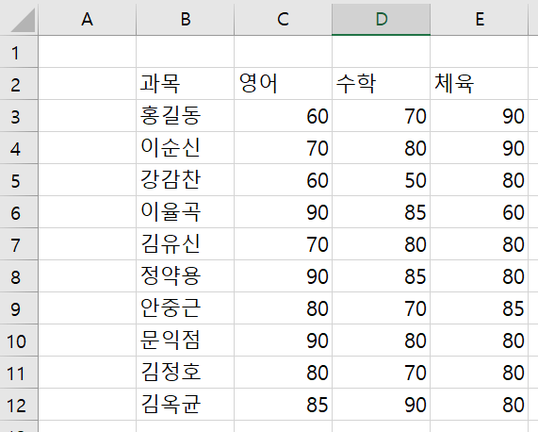
Task: Click 강감찬's 체육 score 80
Action: point(480,180)
